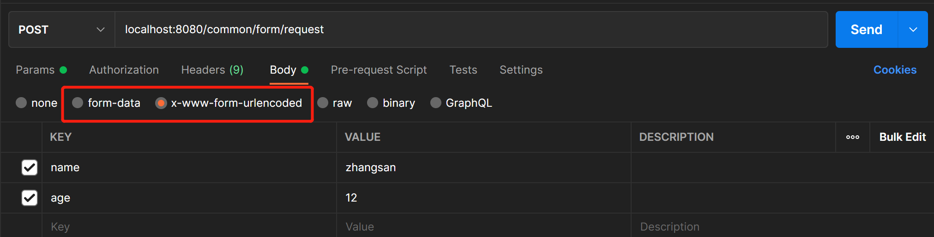Image resolution: width=934 pixels, height=237 pixels.
Task: Uncheck the age row checkbox
Action: point(30,198)
